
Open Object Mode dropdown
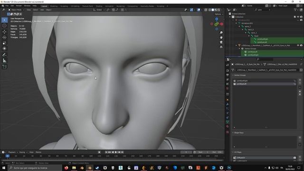click(16, 9)
